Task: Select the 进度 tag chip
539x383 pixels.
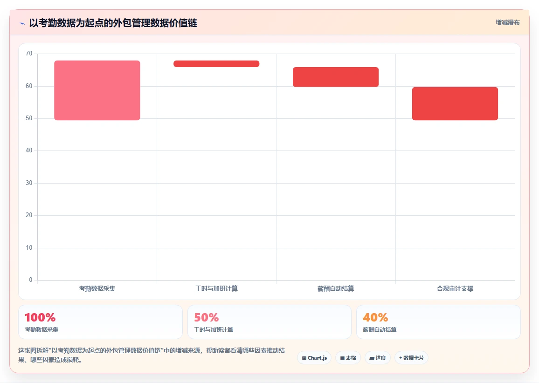Action: pos(377,357)
